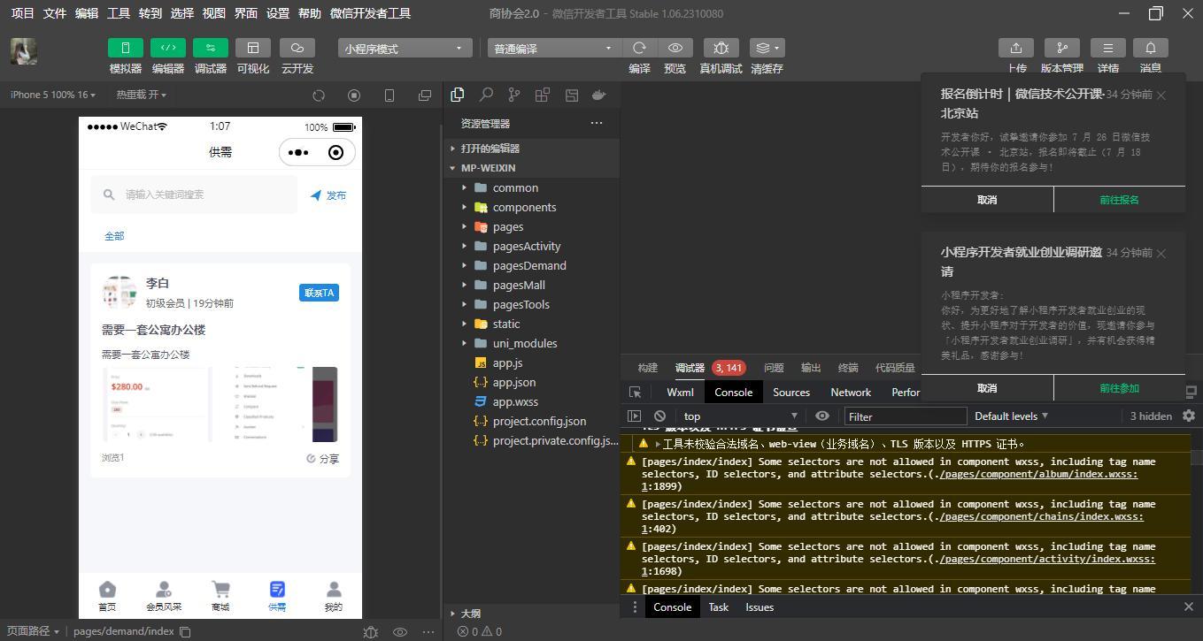Open the 页面路径 page path dropdown
Image resolution: width=1203 pixels, height=641 pixels.
[33, 631]
